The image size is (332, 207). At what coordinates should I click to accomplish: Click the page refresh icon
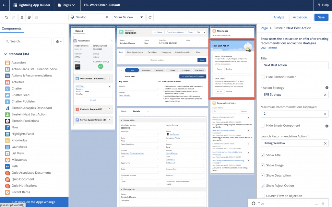(x=149, y=17)
